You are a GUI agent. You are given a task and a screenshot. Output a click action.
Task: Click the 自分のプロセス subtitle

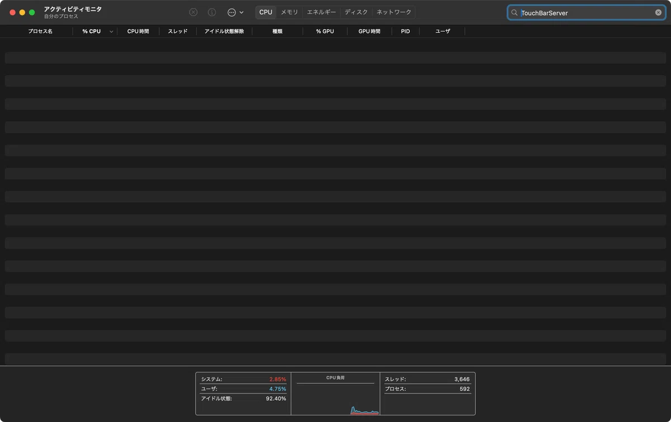[61, 16]
